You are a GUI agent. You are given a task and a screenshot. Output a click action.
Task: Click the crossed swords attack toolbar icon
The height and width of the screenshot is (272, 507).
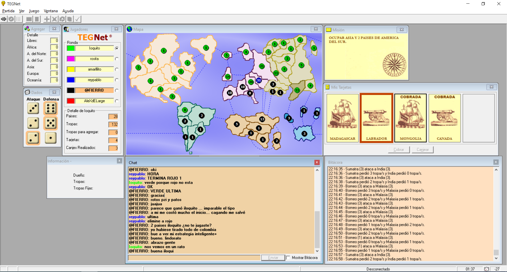coord(54,19)
